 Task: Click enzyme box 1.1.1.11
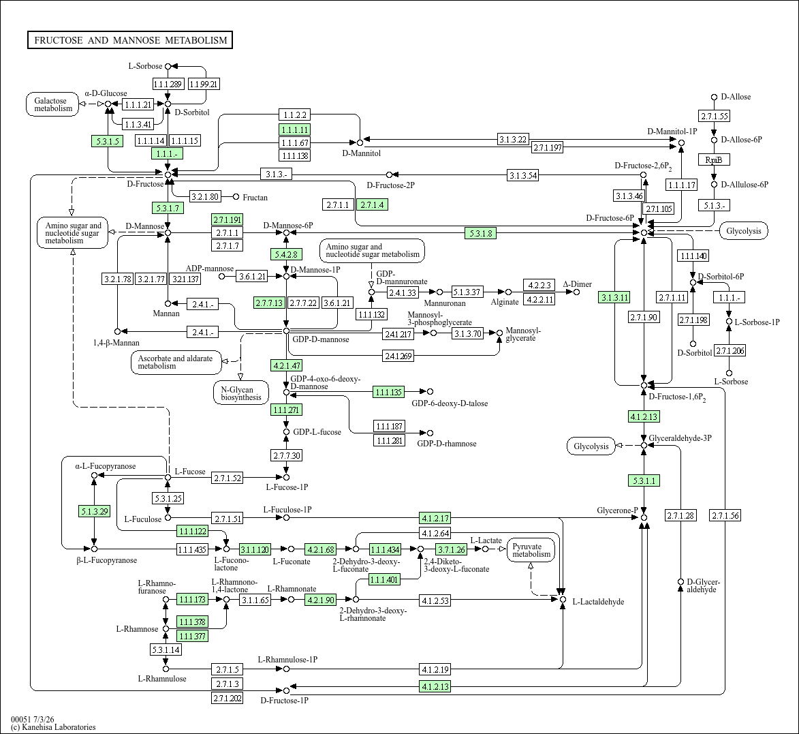pos(295,130)
